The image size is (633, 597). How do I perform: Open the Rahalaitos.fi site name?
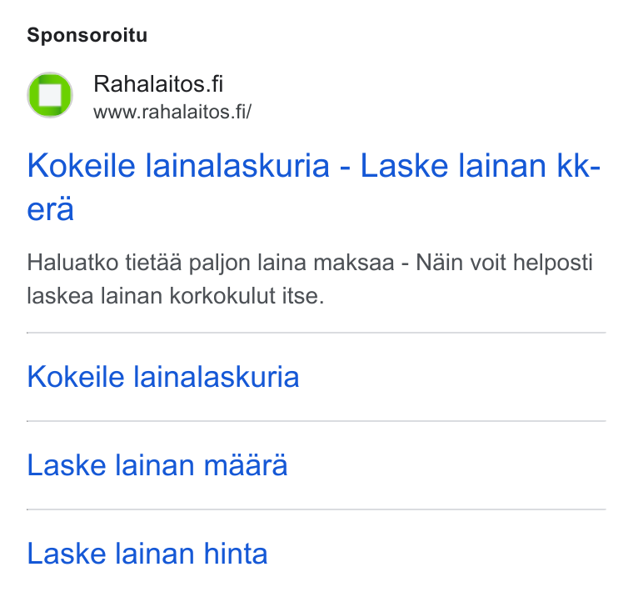(x=158, y=84)
